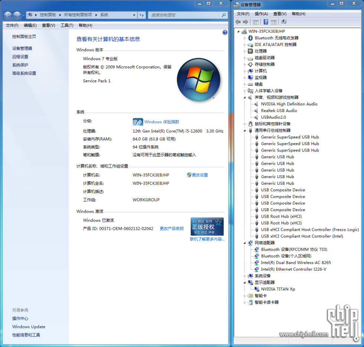Click the 系统保护 sidebar link
The width and height of the screenshot is (364, 347).
click(x=20, y=65)
